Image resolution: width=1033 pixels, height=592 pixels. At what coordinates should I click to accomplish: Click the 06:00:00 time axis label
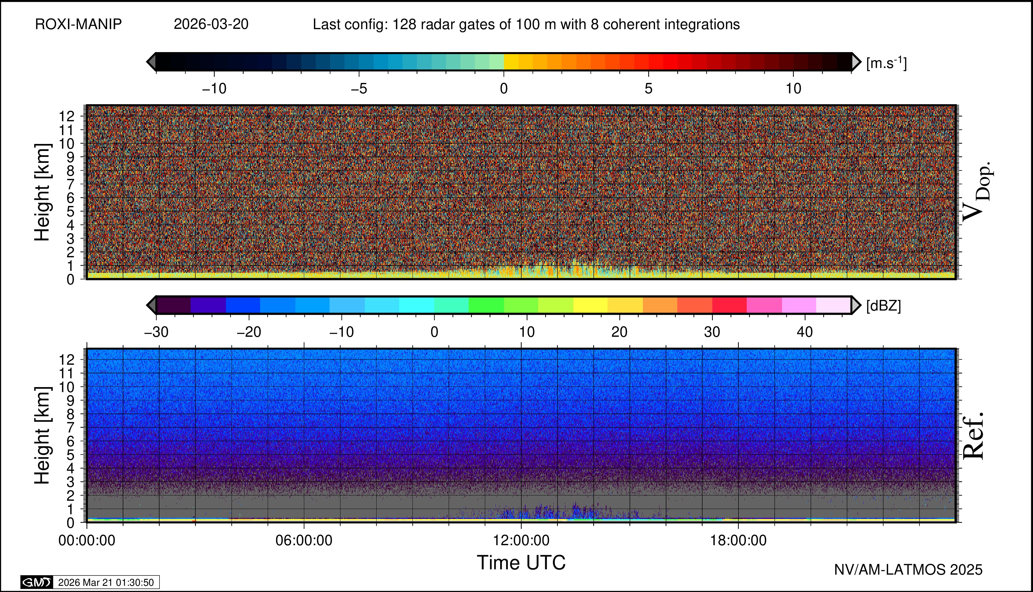pos(304,540)
